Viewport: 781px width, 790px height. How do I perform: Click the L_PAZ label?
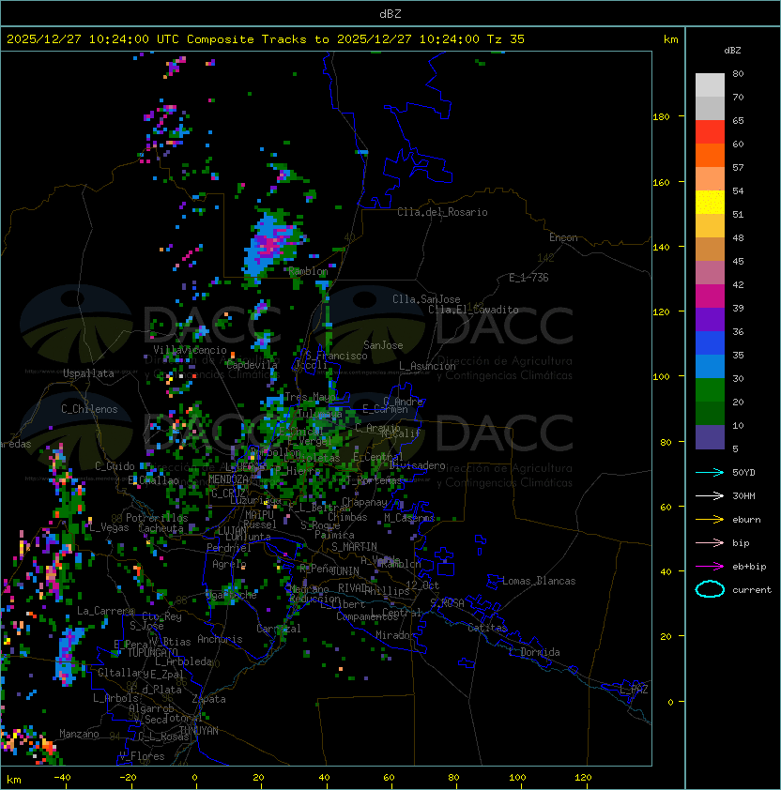pos(634,690)
